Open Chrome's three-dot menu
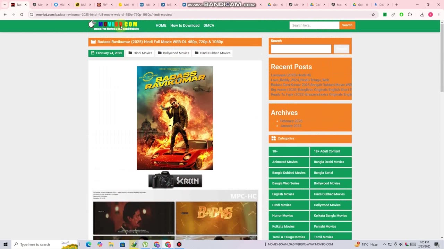This screenshot has height=249, width=444. click(x=439, y=15)
